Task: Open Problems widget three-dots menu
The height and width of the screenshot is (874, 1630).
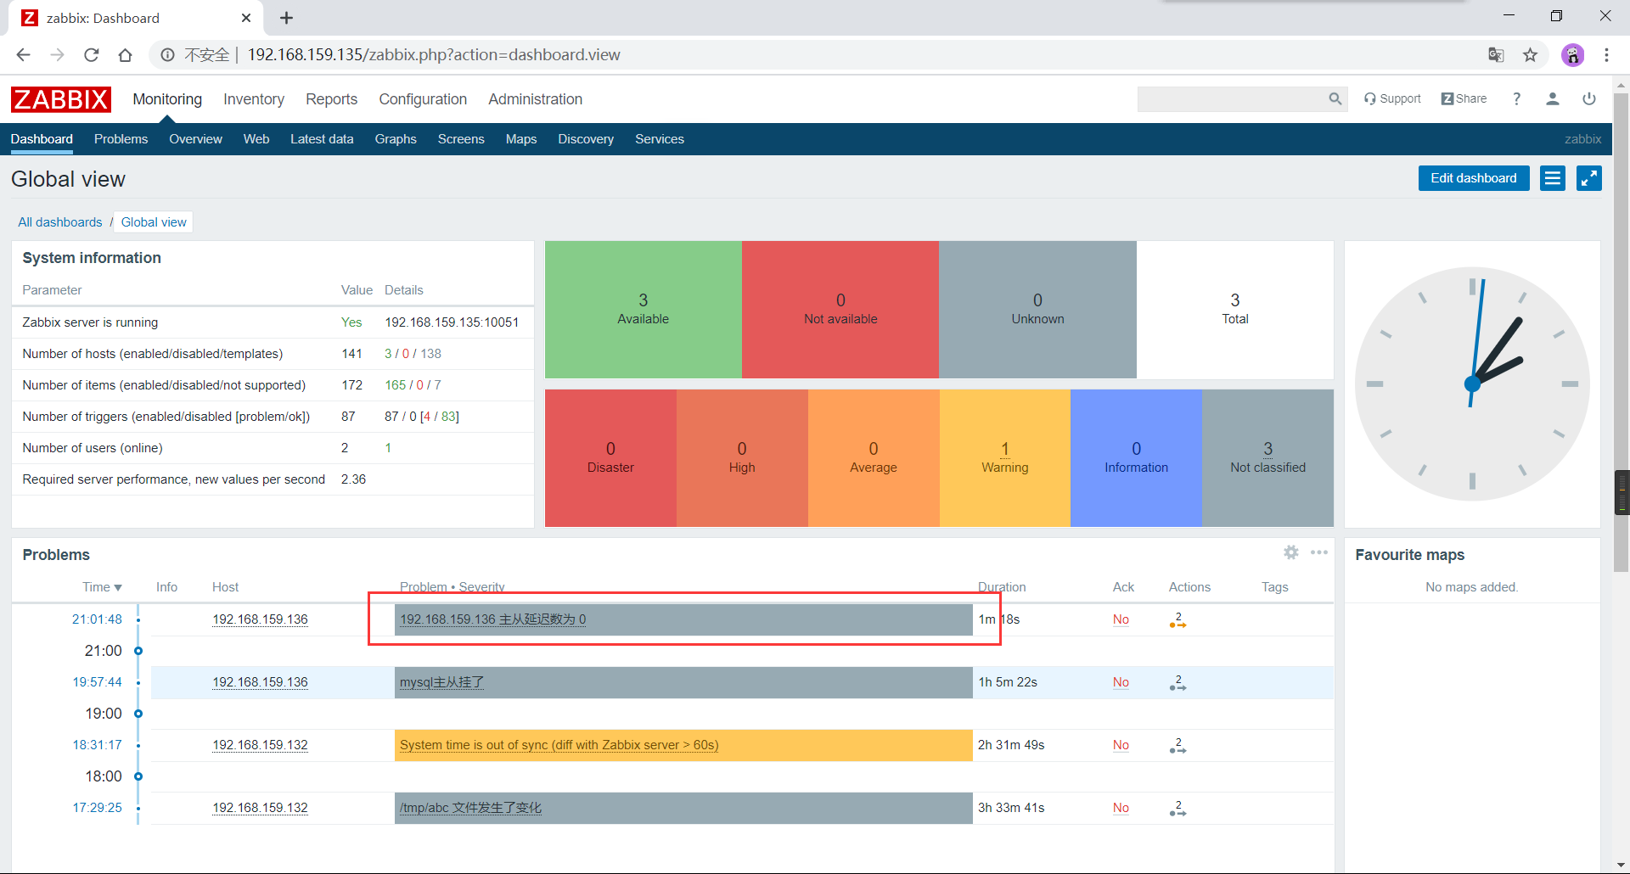Action: click(1318, 552)
